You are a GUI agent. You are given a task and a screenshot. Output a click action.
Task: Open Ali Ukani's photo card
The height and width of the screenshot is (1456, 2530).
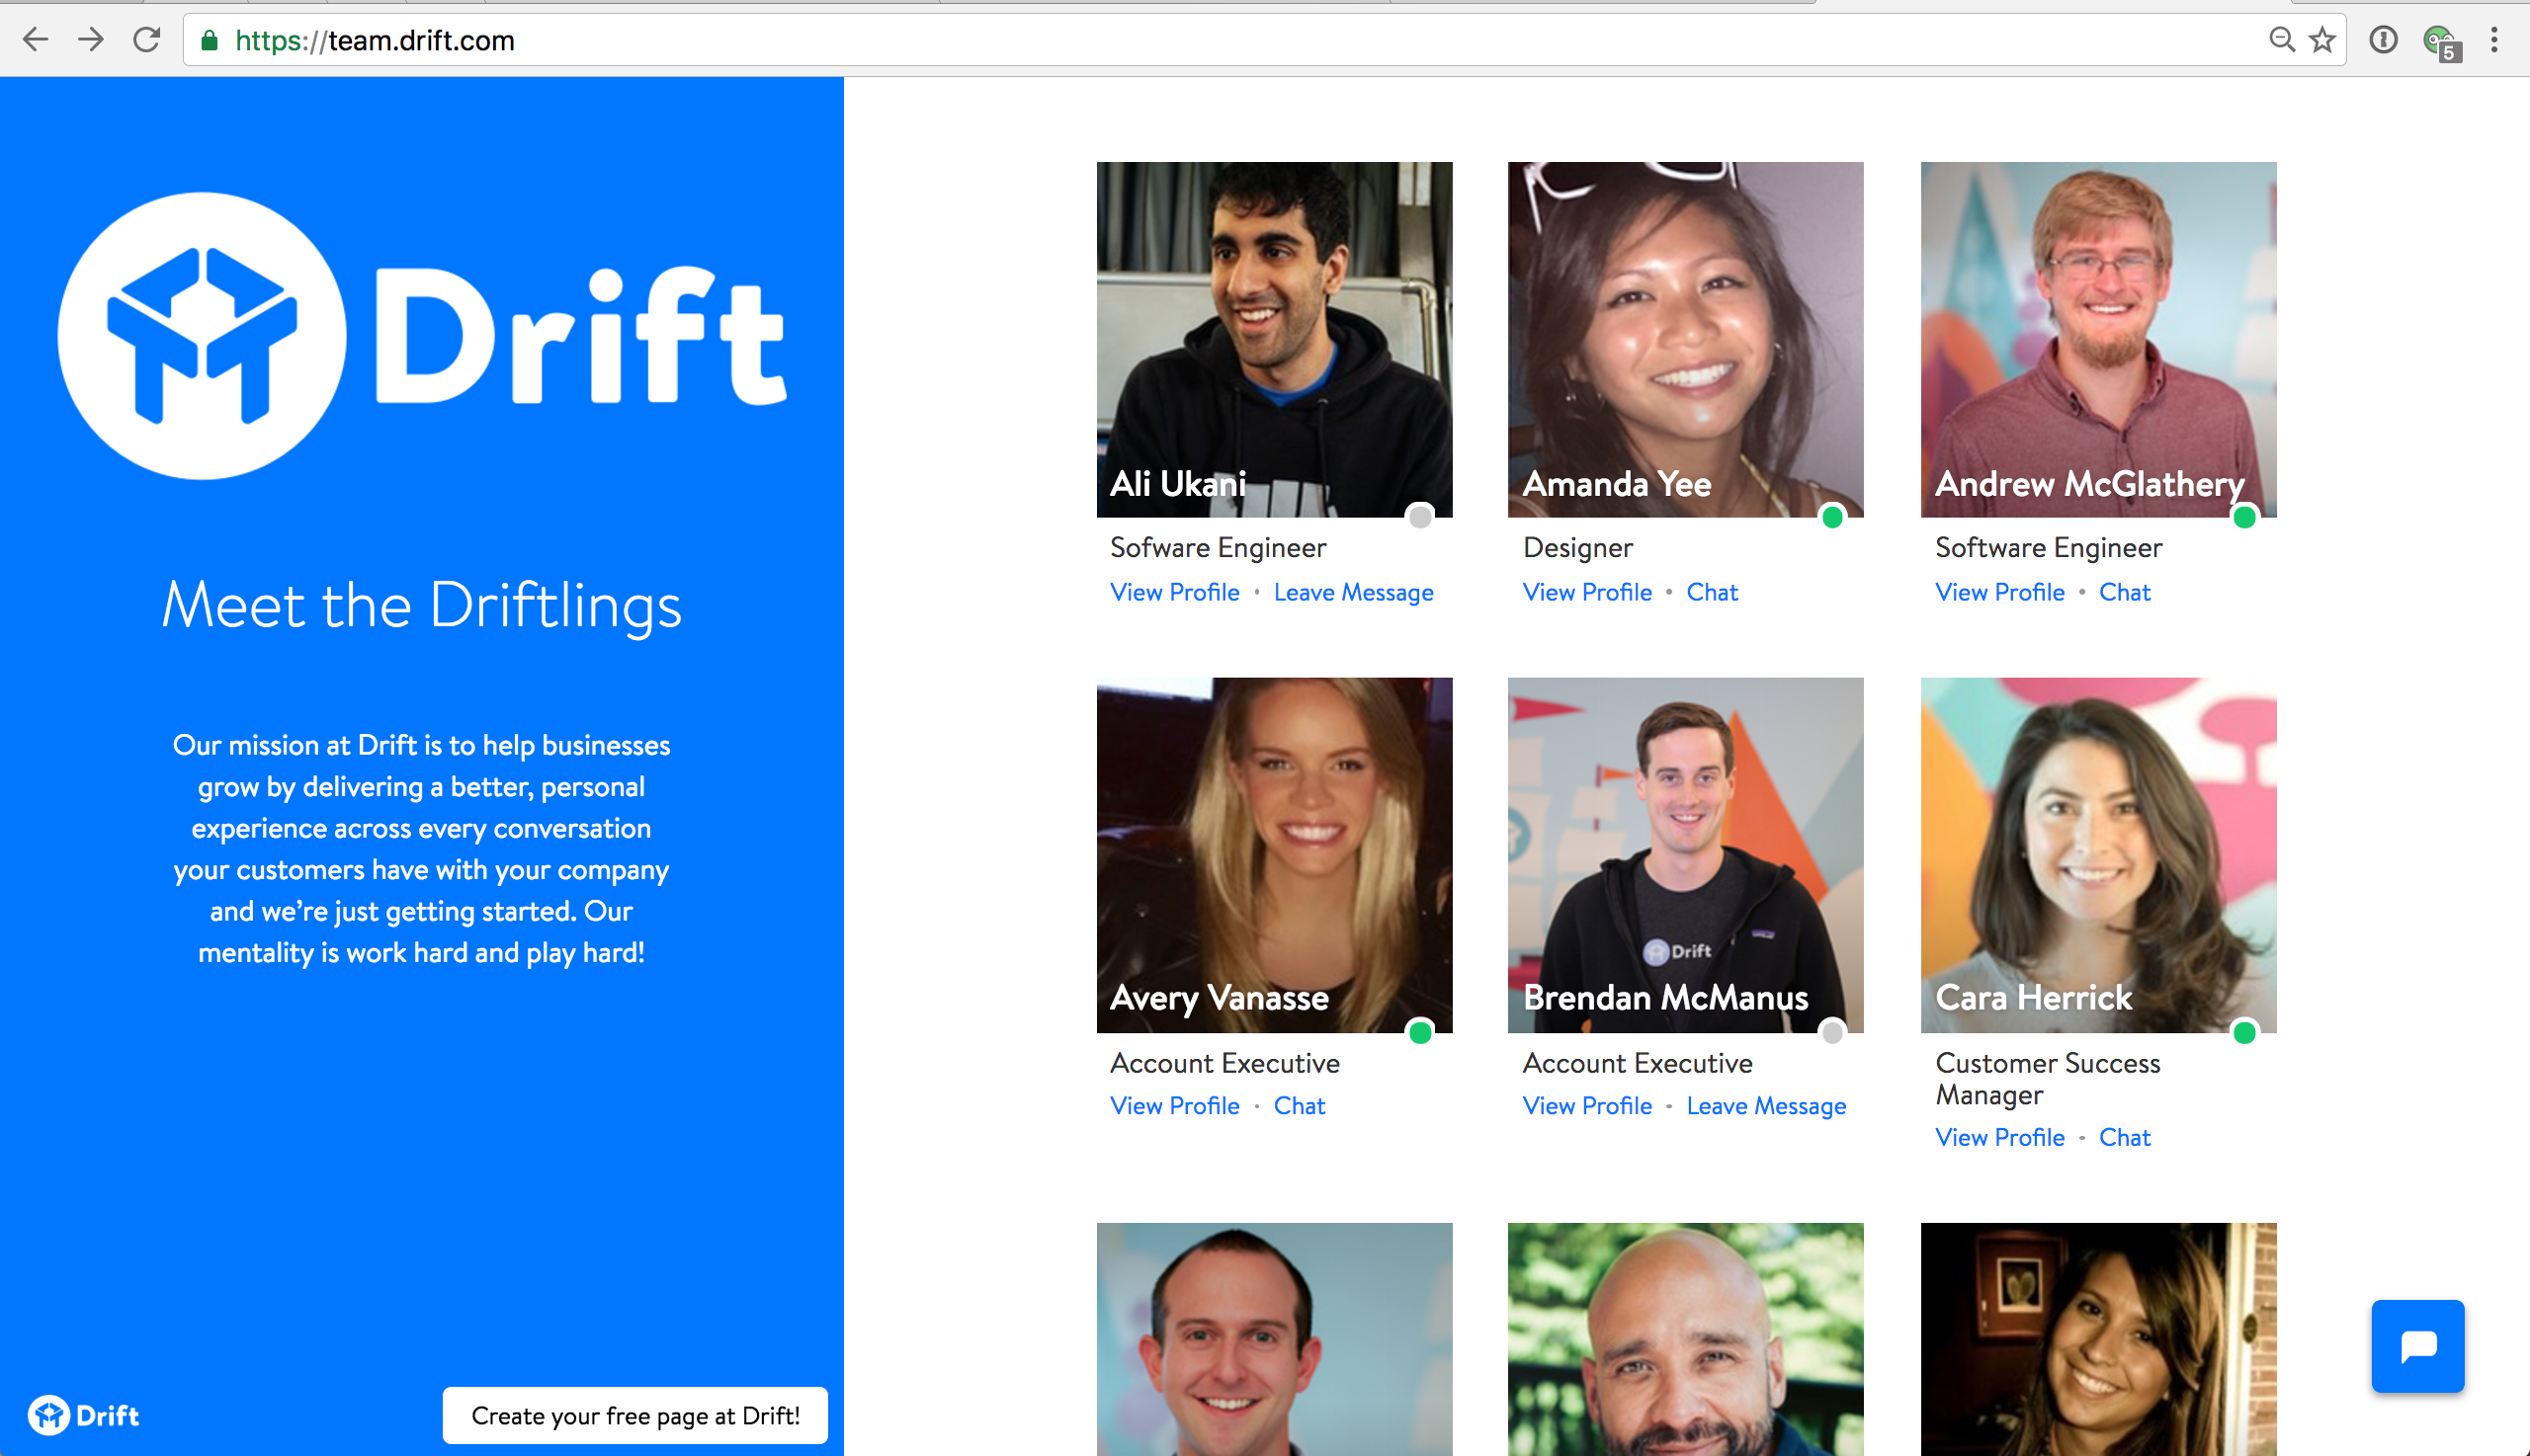1274,339
